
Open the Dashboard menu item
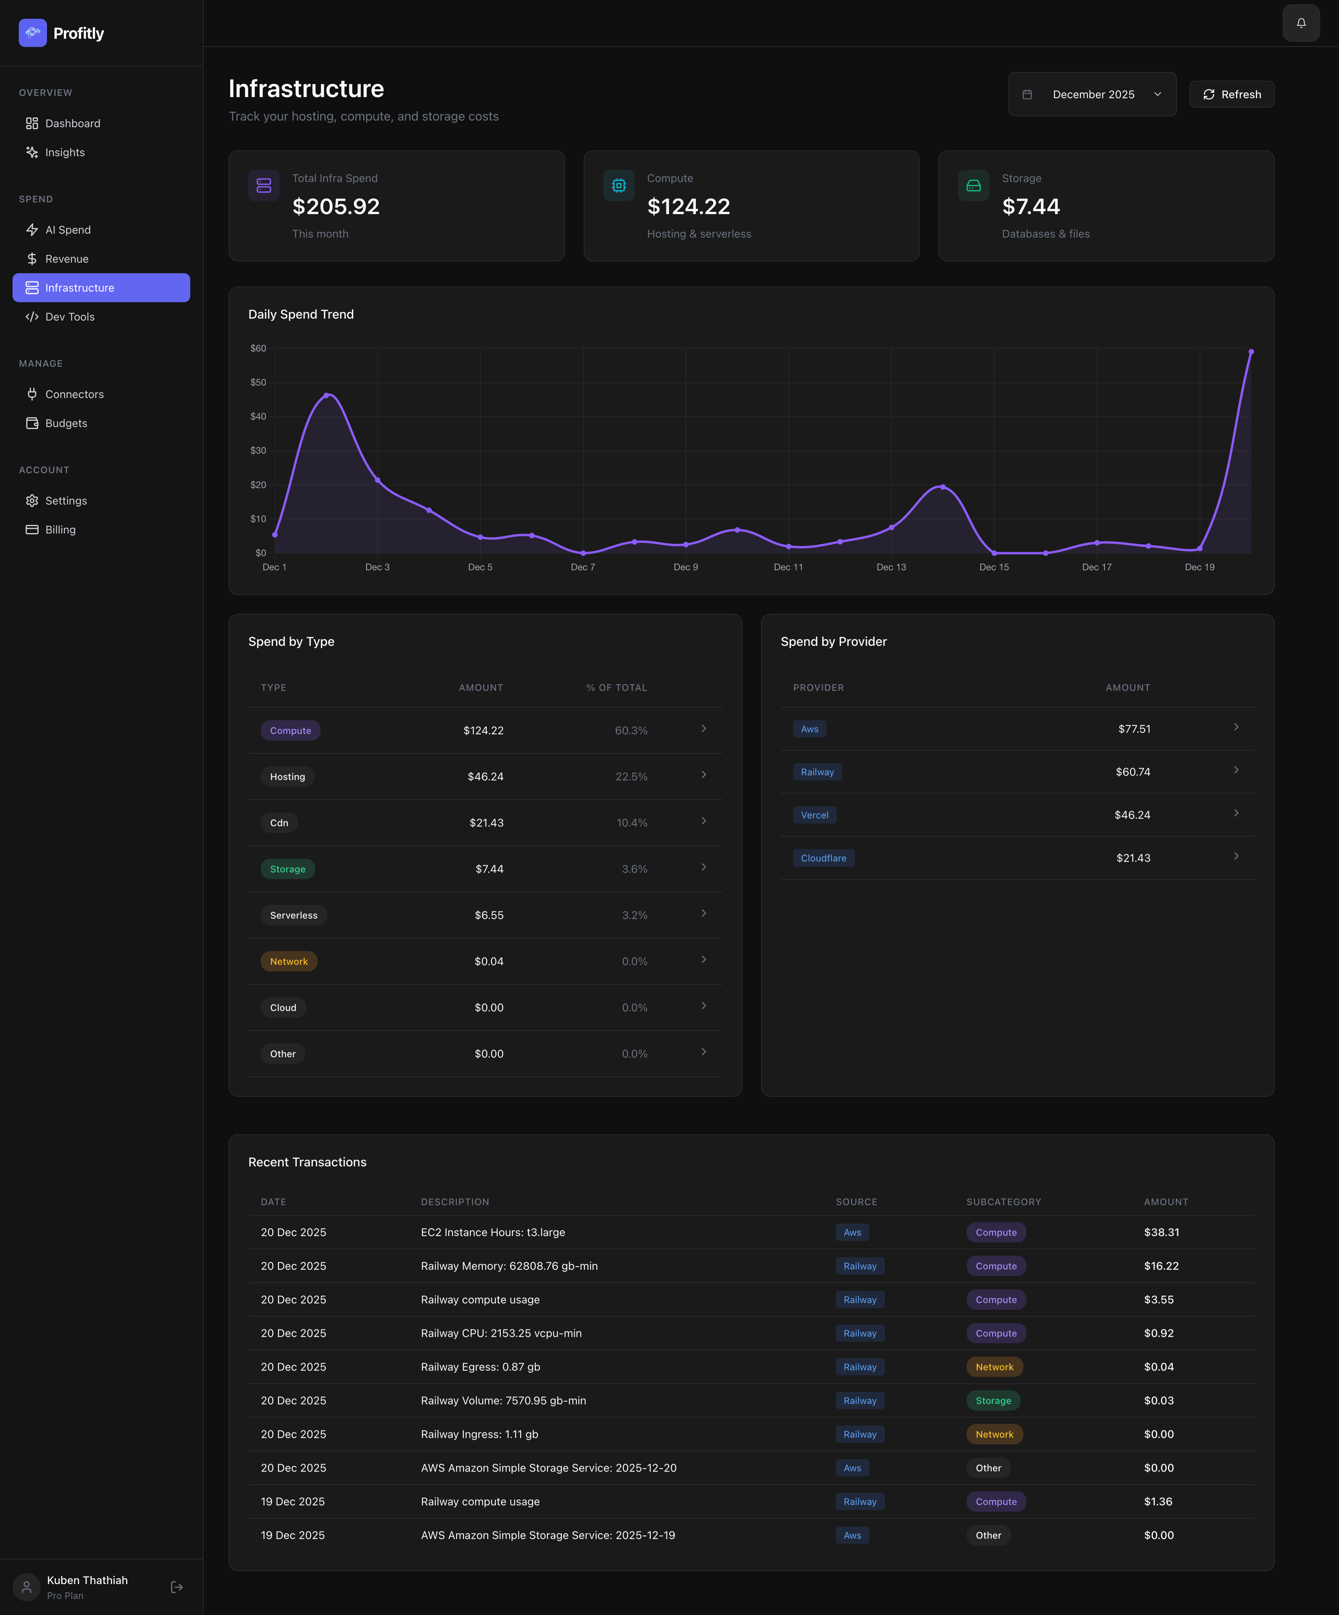[72, 124]
